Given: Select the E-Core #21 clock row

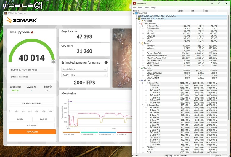Looking at the screenshot, I should 179,145.
